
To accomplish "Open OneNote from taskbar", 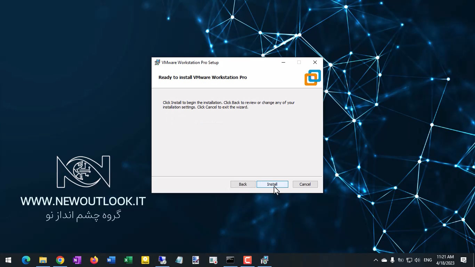I will [x=77, y=260].
